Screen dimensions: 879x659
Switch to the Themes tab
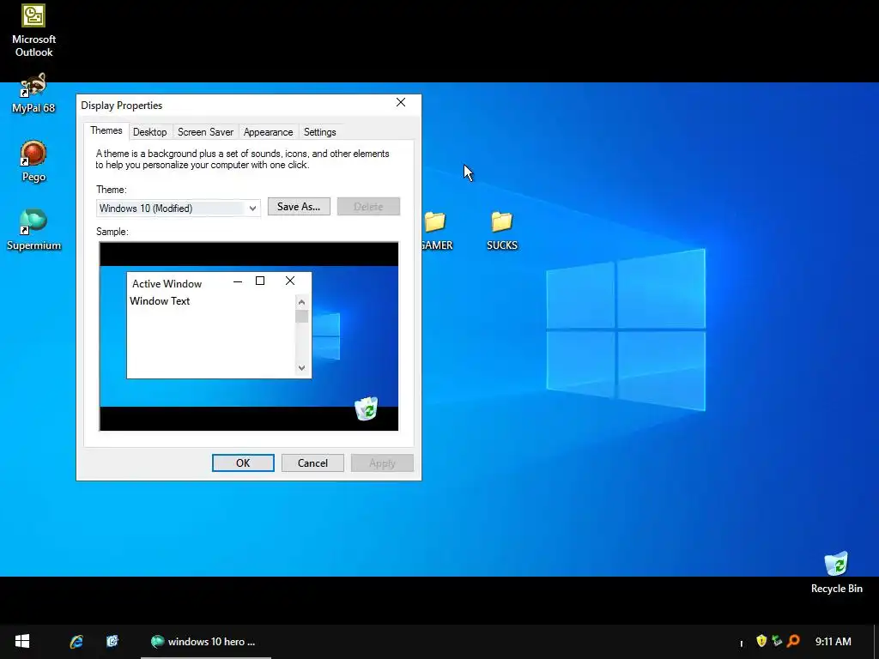[x=106, y=130]
